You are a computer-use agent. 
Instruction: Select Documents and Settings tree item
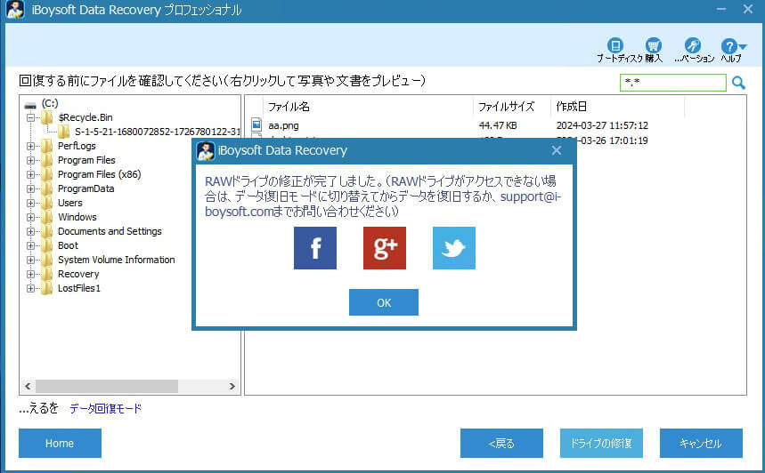[x=110, y=231]
